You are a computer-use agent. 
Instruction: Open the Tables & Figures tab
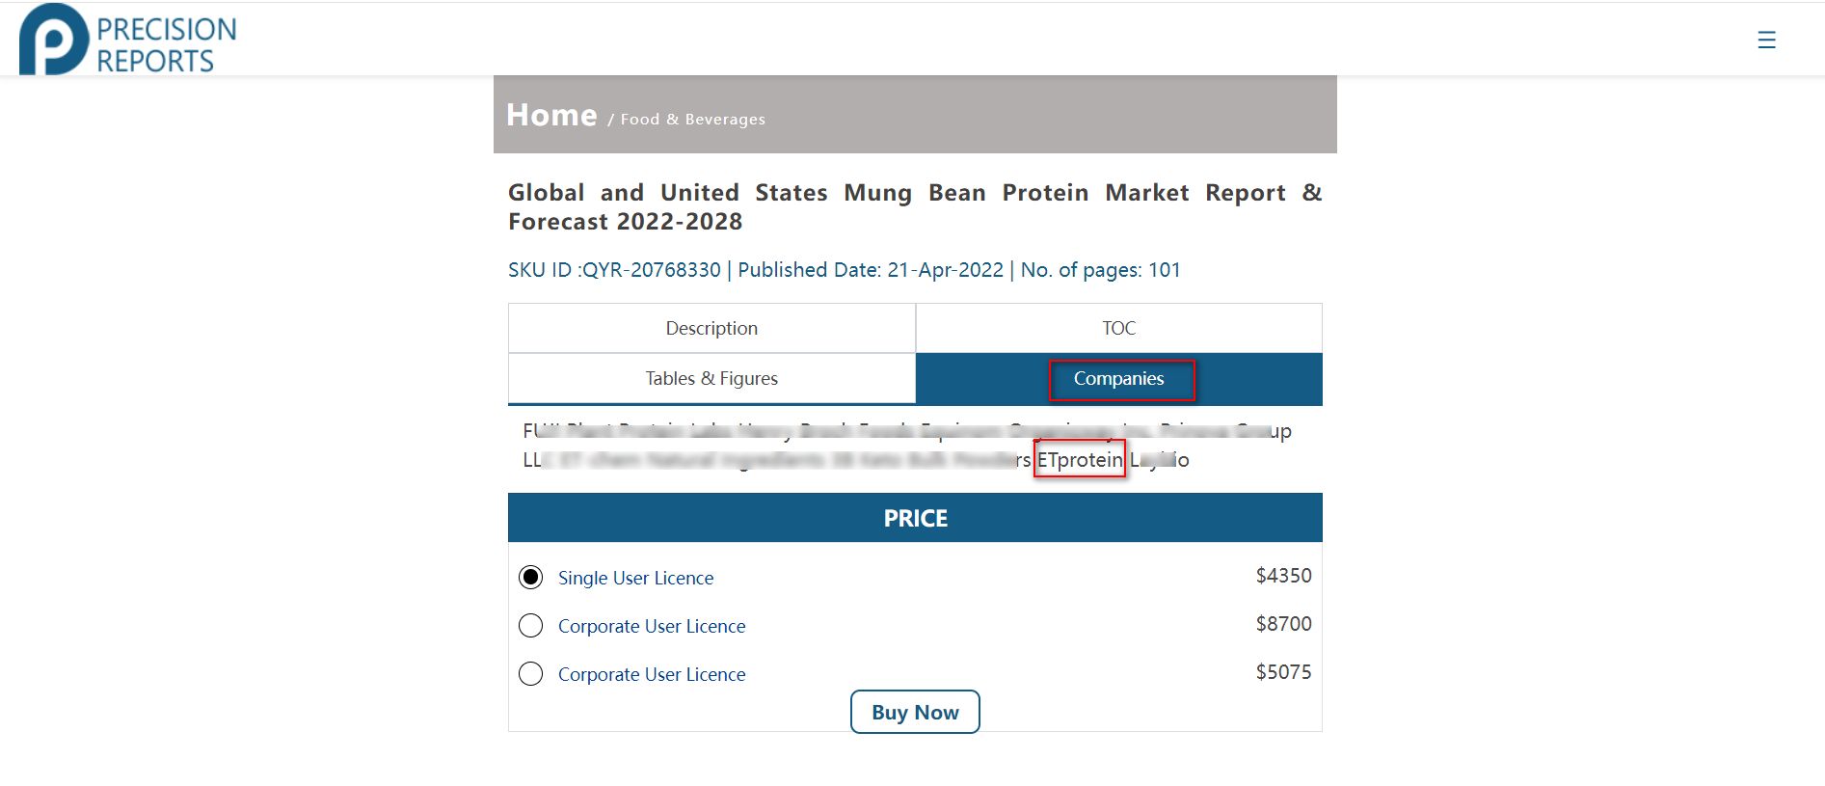tap(711, 378)
